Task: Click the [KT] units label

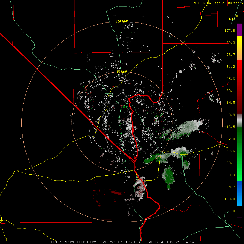Action: click(231, 19)
